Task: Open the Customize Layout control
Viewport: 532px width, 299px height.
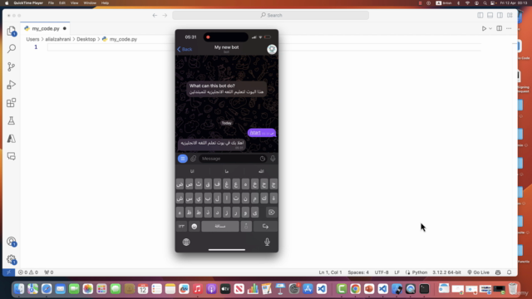Action: click(x=510, y=15)
